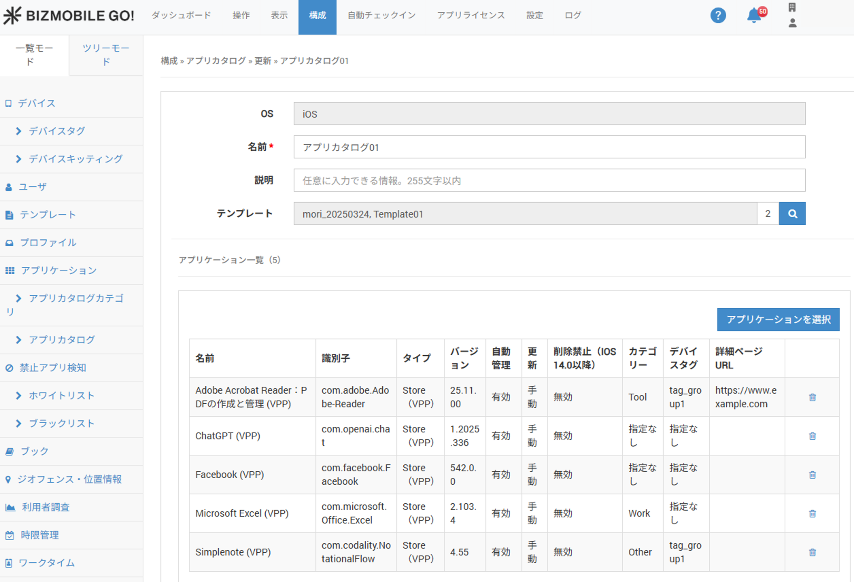Click the trash icon for Microsoft Excel
Screen dimensions: 854x582
pos(813,513)
